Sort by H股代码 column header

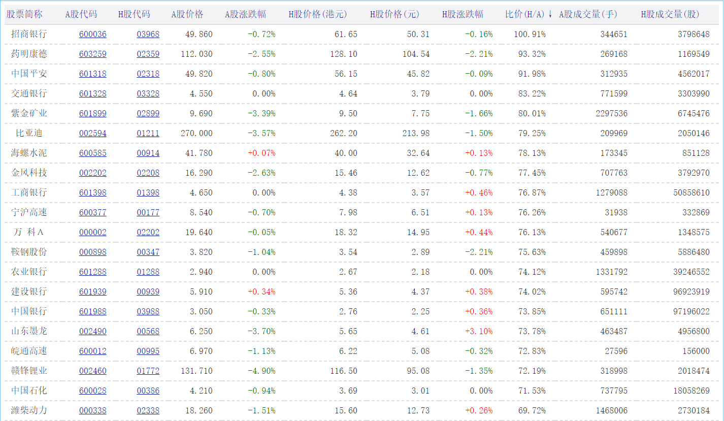[134, 14]
